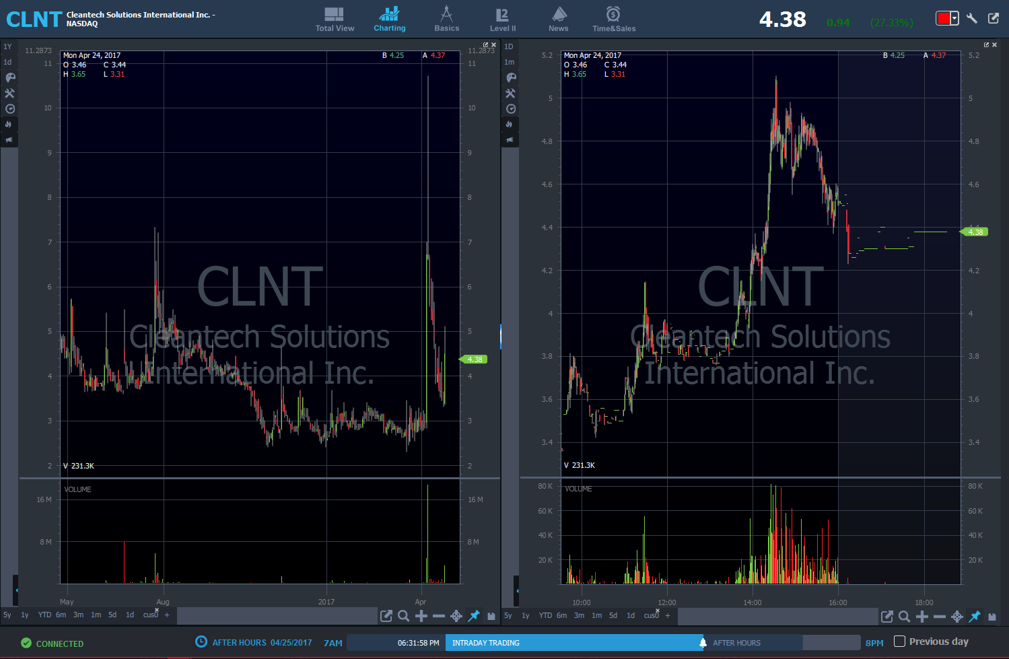Image resolution: width=1009 pixels, height=659 pixels.
Task: Set left chart range to 5y
Action: 7,615
